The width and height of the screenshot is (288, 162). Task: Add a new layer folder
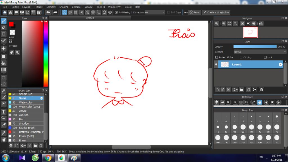tap(241, 90)
